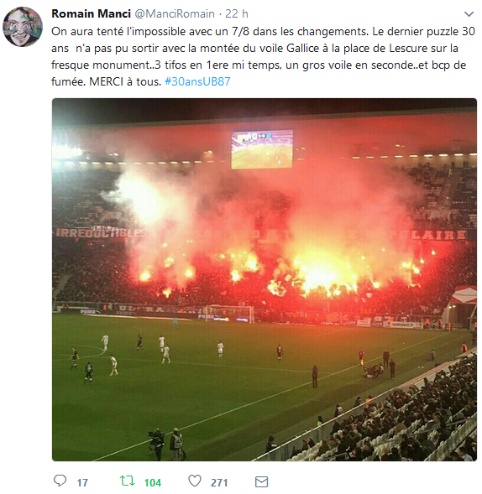Viewport: 482px width, 494px height.
Task: Click the white goalpost in photo
Action: (x=229, y=314)
